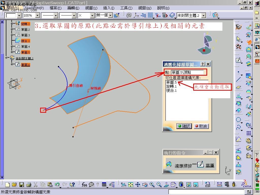Create a new document with the New icon

(x=7, y=184)
